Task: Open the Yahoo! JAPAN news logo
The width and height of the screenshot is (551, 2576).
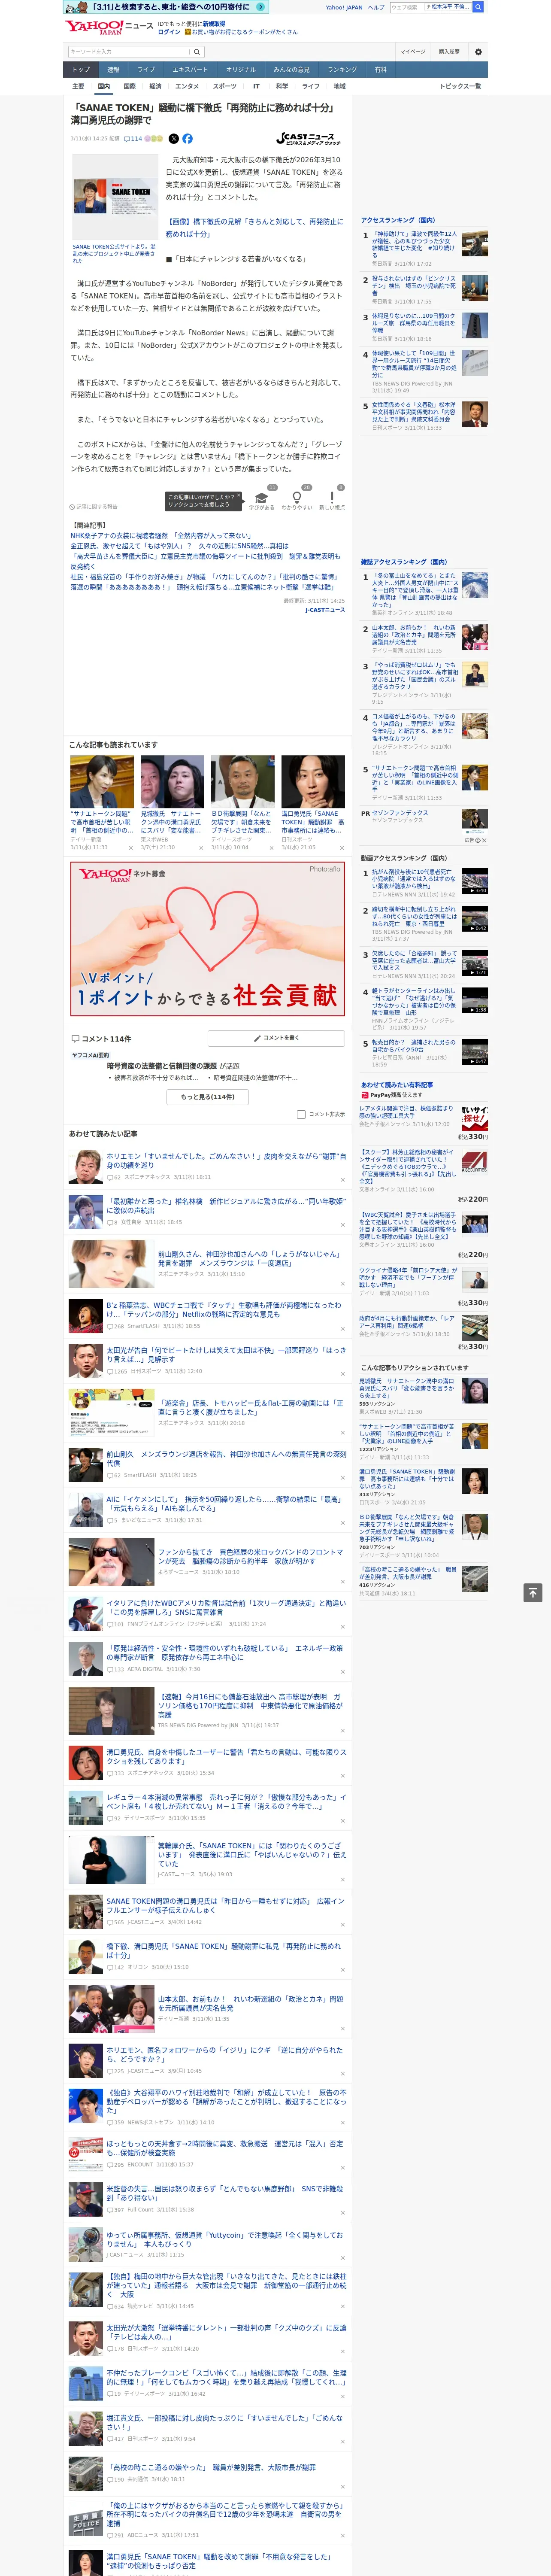Action: tap(109, 27)
